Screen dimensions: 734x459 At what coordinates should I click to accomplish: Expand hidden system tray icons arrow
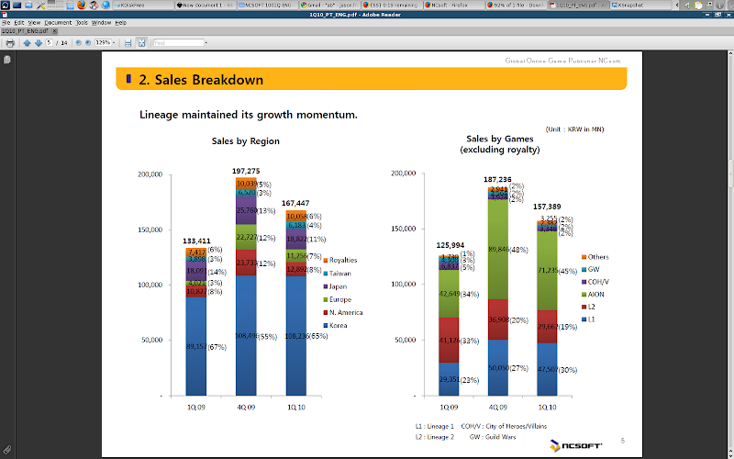[677, 6]
